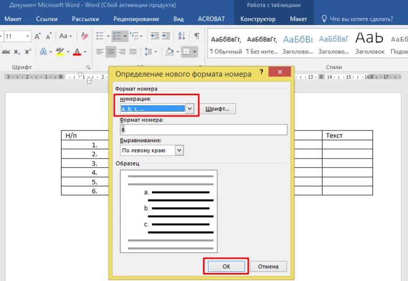
Task: Open the font size dropdown
Action: click(28, 36)
